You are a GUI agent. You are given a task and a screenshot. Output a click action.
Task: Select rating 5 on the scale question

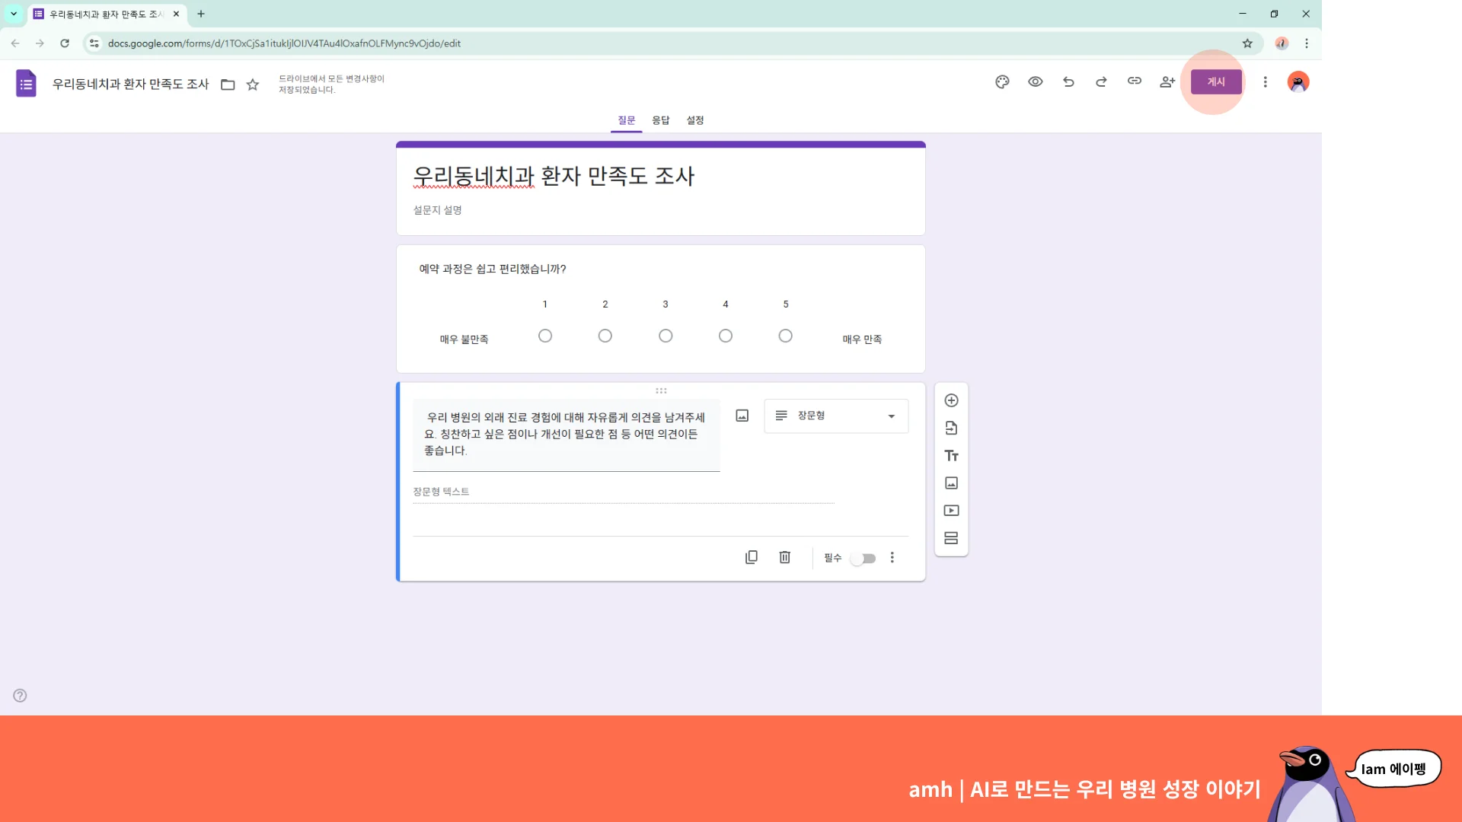[x=785, y=335]
